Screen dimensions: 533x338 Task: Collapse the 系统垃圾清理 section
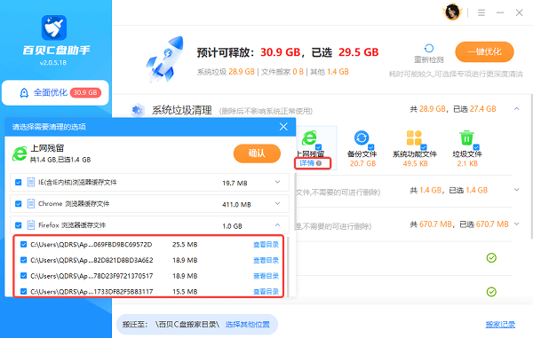517,109
